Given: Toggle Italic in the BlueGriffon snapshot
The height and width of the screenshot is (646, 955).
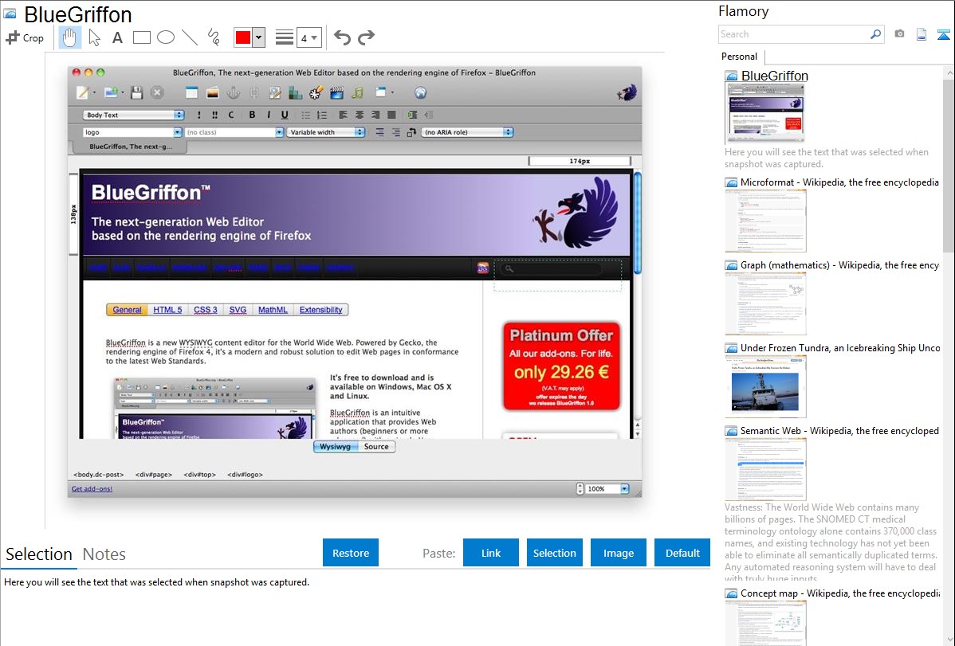Looking at the screenshot, I should point(269,115).
